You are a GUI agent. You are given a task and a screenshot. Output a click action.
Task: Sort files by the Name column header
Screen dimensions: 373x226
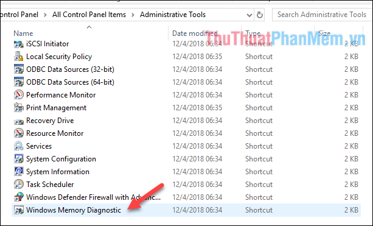(23, 34)
